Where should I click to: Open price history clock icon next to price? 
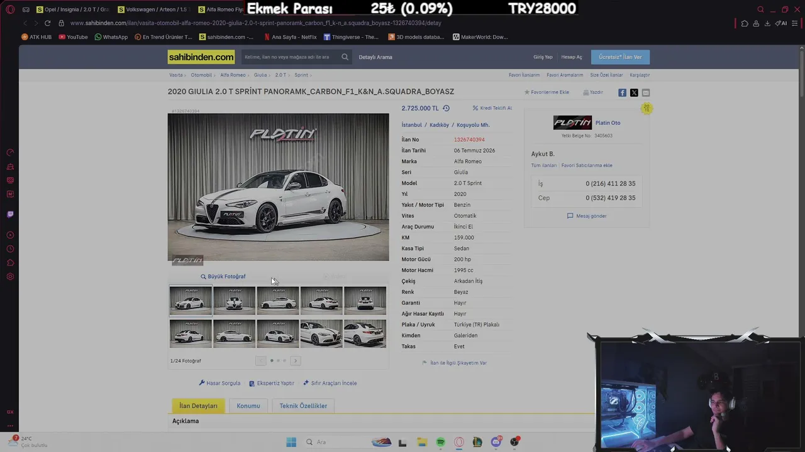click(446, 108)
